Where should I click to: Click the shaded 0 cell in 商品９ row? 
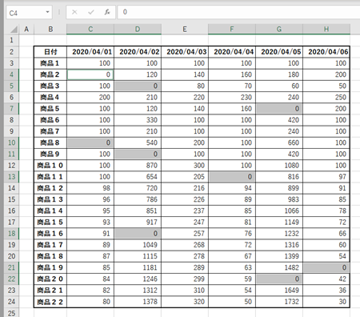138,154
